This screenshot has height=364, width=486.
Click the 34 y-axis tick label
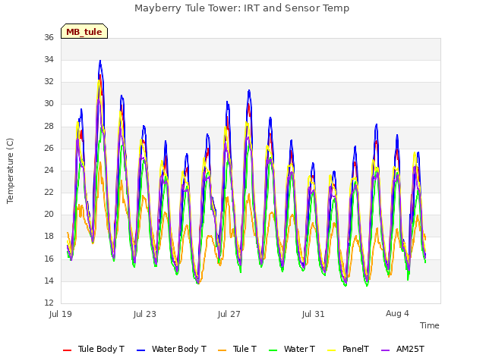(49, 59)
